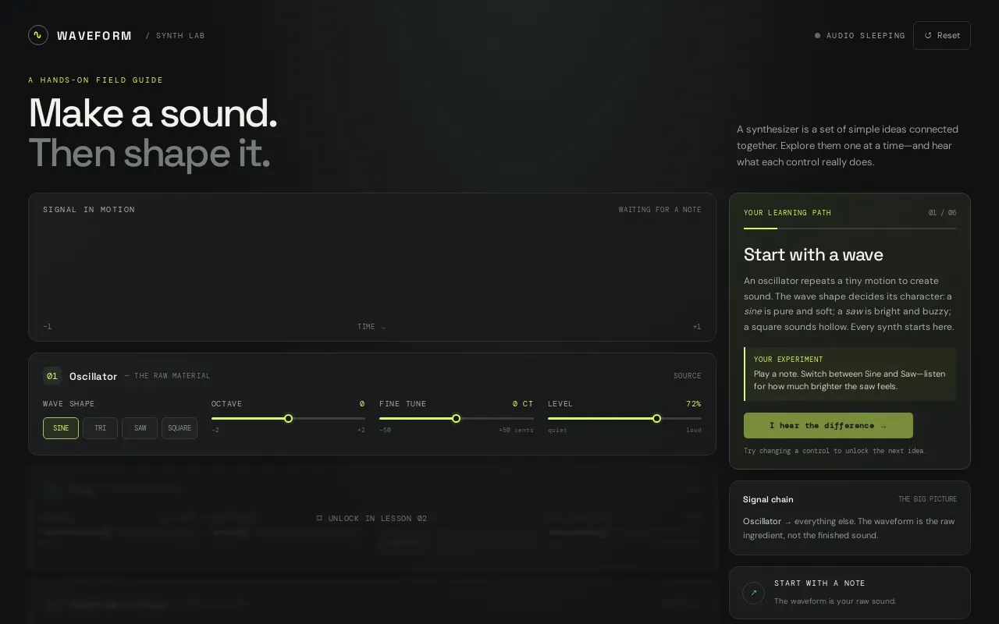
Task: Select the TRI wave shape
Action: 100,428
